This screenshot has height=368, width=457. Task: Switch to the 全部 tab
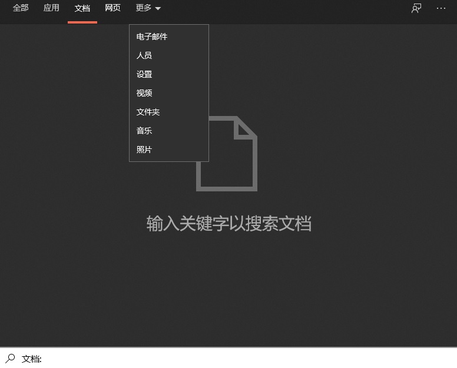(21, 8)
